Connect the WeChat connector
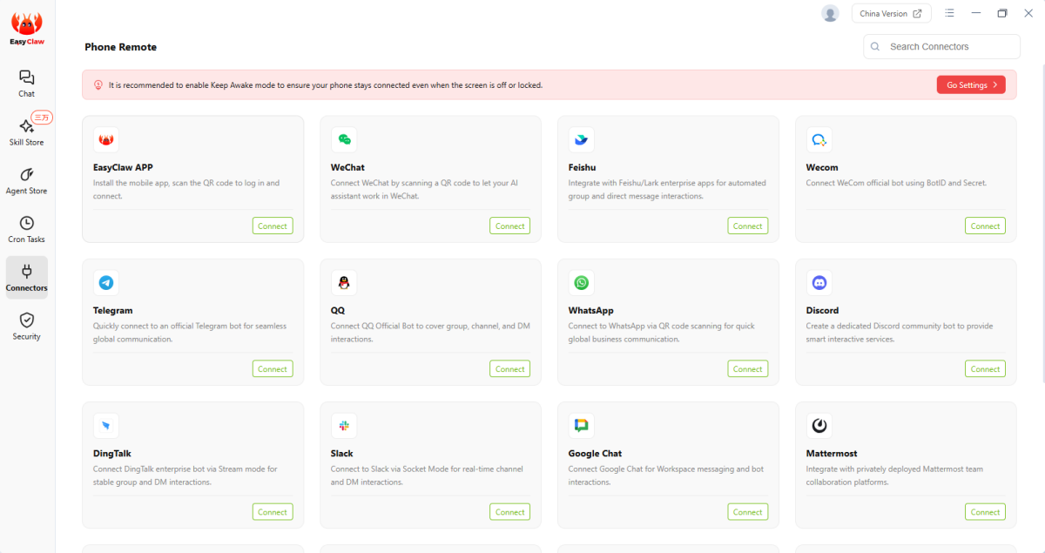The height and width of the screenshot is (553, 1045). tap(509, 226)
